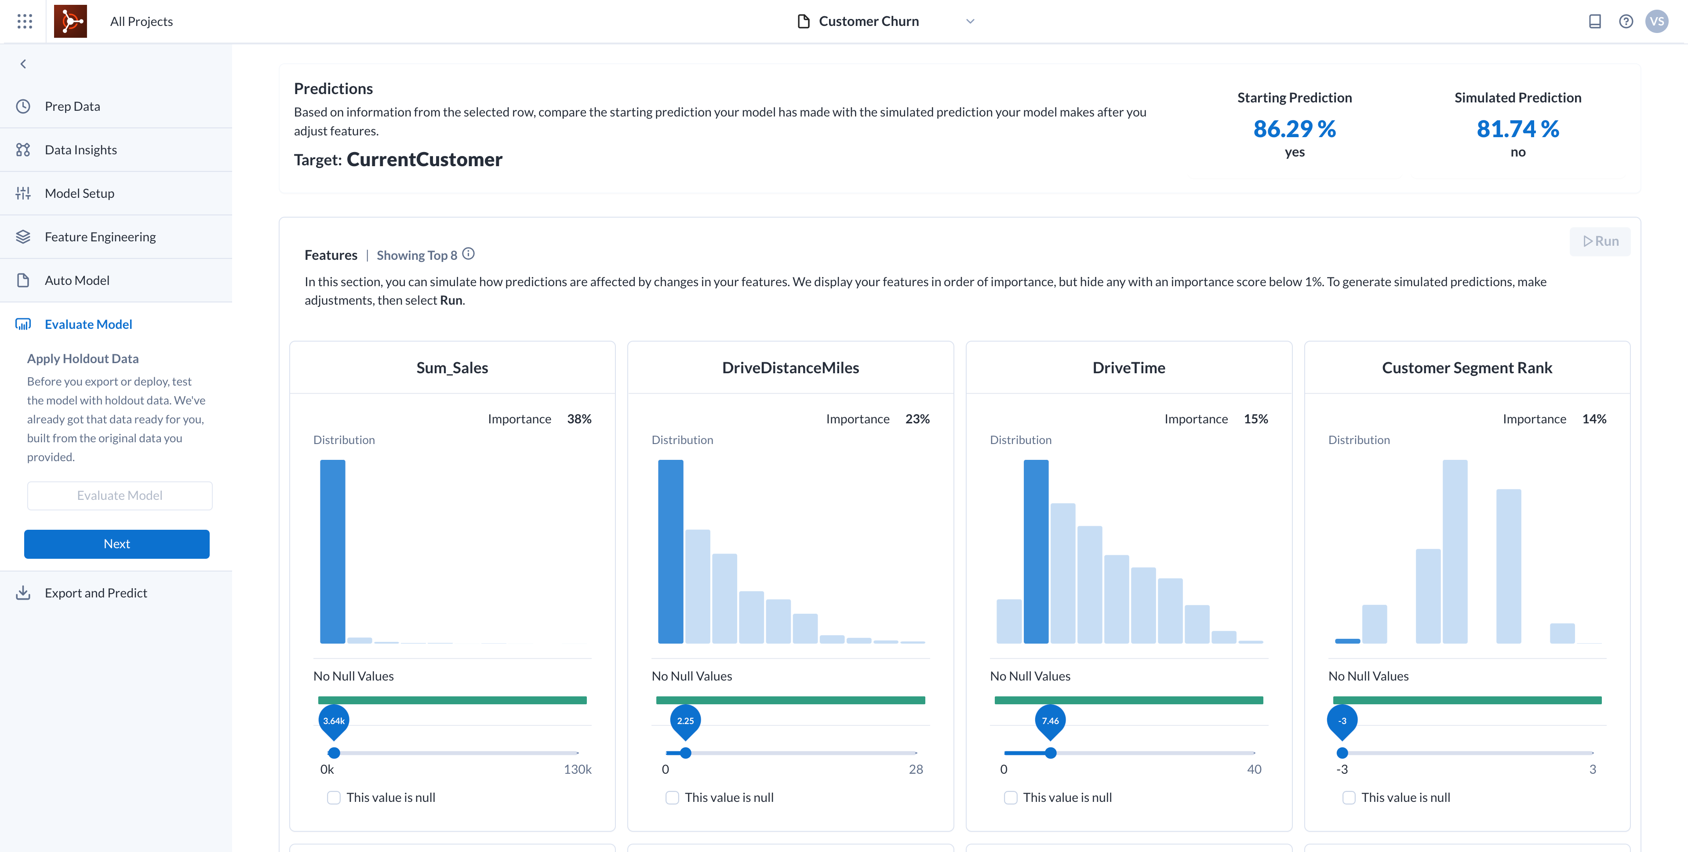
Task: Navigate to the All Projects link
Action: (142, 22)
